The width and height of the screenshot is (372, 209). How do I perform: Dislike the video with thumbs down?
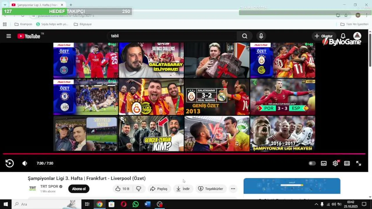139,189
